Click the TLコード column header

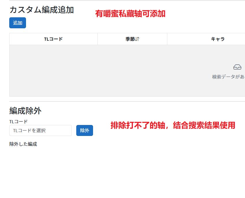(53, 39)
